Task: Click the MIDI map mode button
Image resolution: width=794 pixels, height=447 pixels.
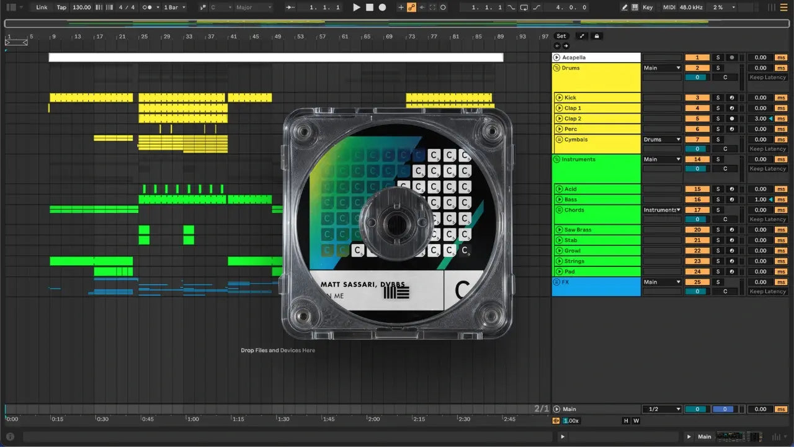Action: tap(669, 7)
